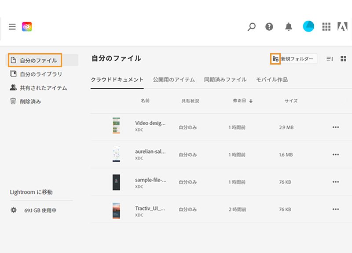Create a 新規フォルダー
Screen dimensions: 352x253
[x=297, y=58]
